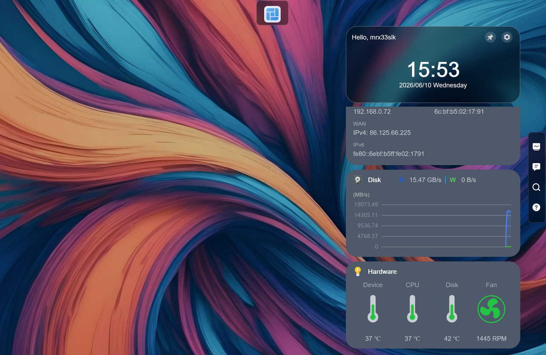Click the CPU thermometer icon

(412, 309)
